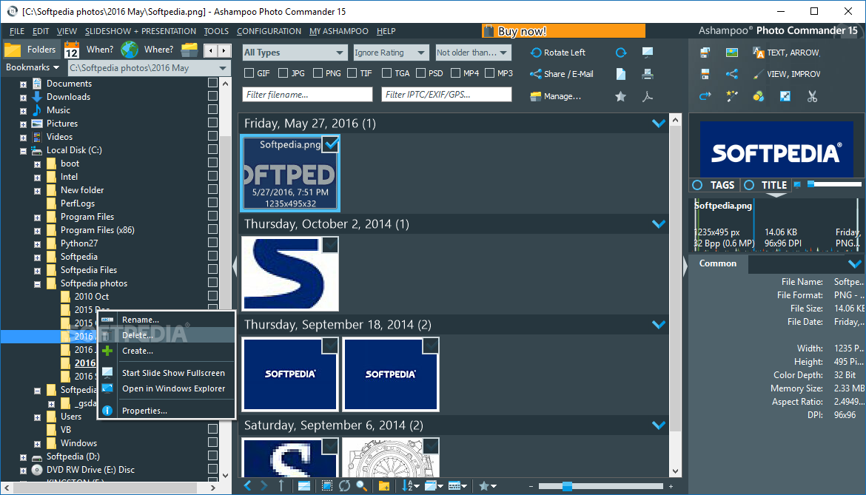Click the scissors cut icon
The height and width of the screenshot is (495, 866).
coord(812,97)
